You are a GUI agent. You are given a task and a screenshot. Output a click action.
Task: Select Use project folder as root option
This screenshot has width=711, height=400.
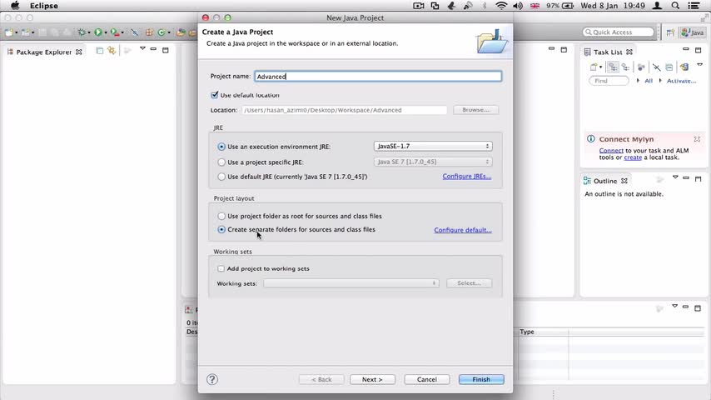point(221,216)
